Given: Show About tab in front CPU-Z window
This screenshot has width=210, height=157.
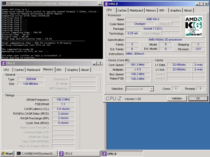Looking at the screenshot, I should coord(188,10).
